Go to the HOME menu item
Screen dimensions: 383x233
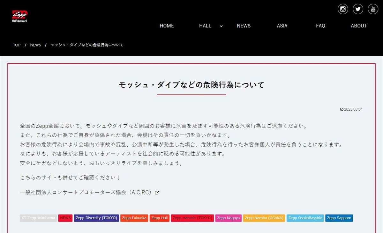pos(167,26)
